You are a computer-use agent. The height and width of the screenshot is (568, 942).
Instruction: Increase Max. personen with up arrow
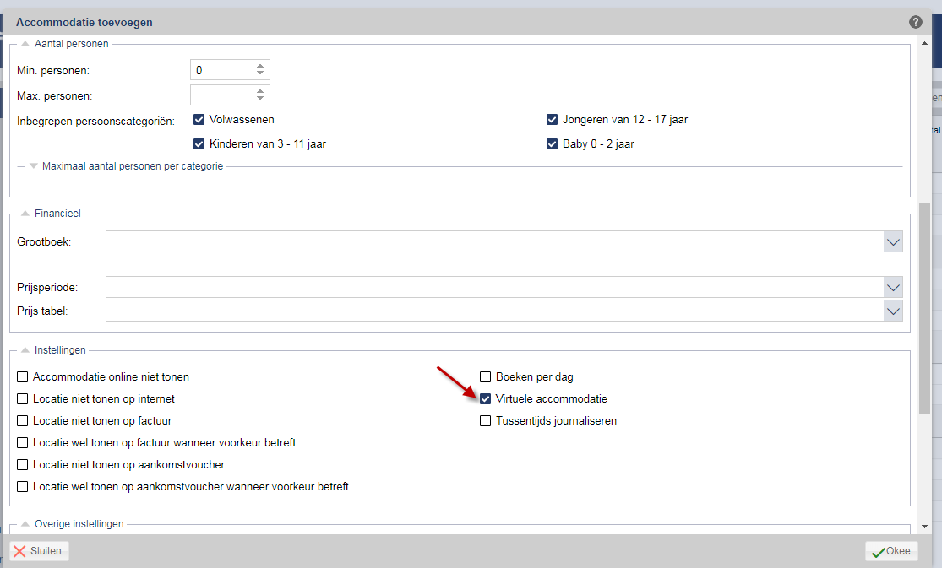(x=260, y=91)
